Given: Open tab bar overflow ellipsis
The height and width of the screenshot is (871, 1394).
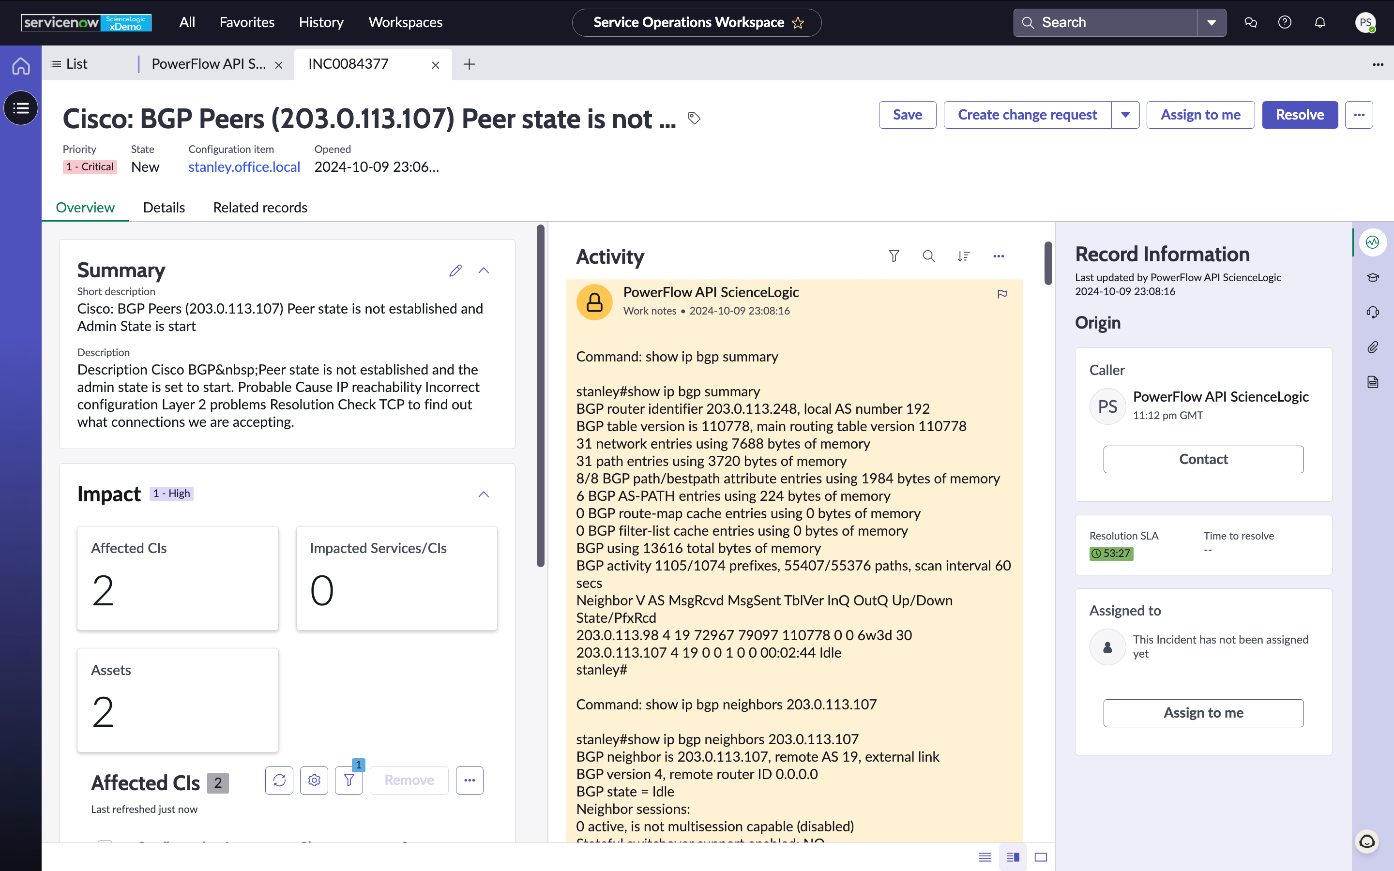Looking at the screenshot, I should pyautogui.click(x=1378, y=64).
